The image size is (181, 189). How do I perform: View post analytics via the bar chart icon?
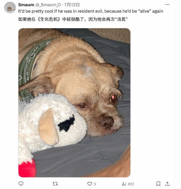124,184
